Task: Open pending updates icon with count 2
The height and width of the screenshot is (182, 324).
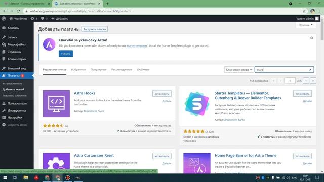Action: click(x=34, y=19)
